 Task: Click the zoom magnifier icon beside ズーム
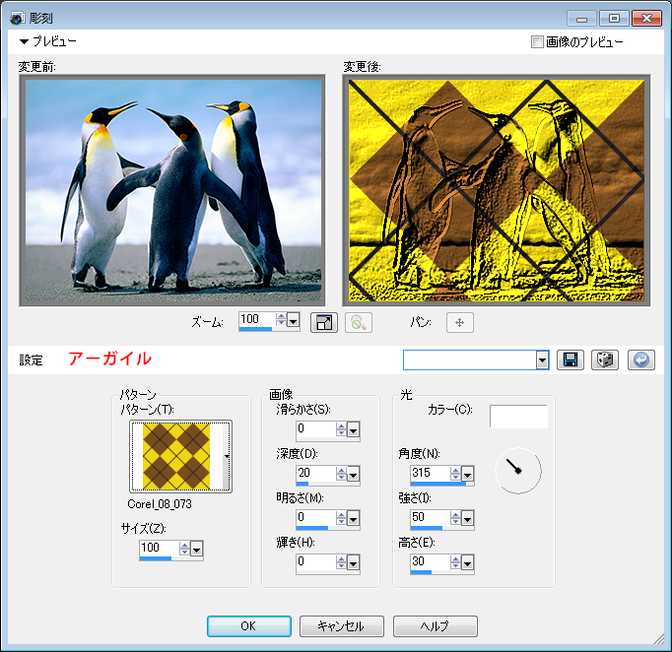click(x=358, y=322)
